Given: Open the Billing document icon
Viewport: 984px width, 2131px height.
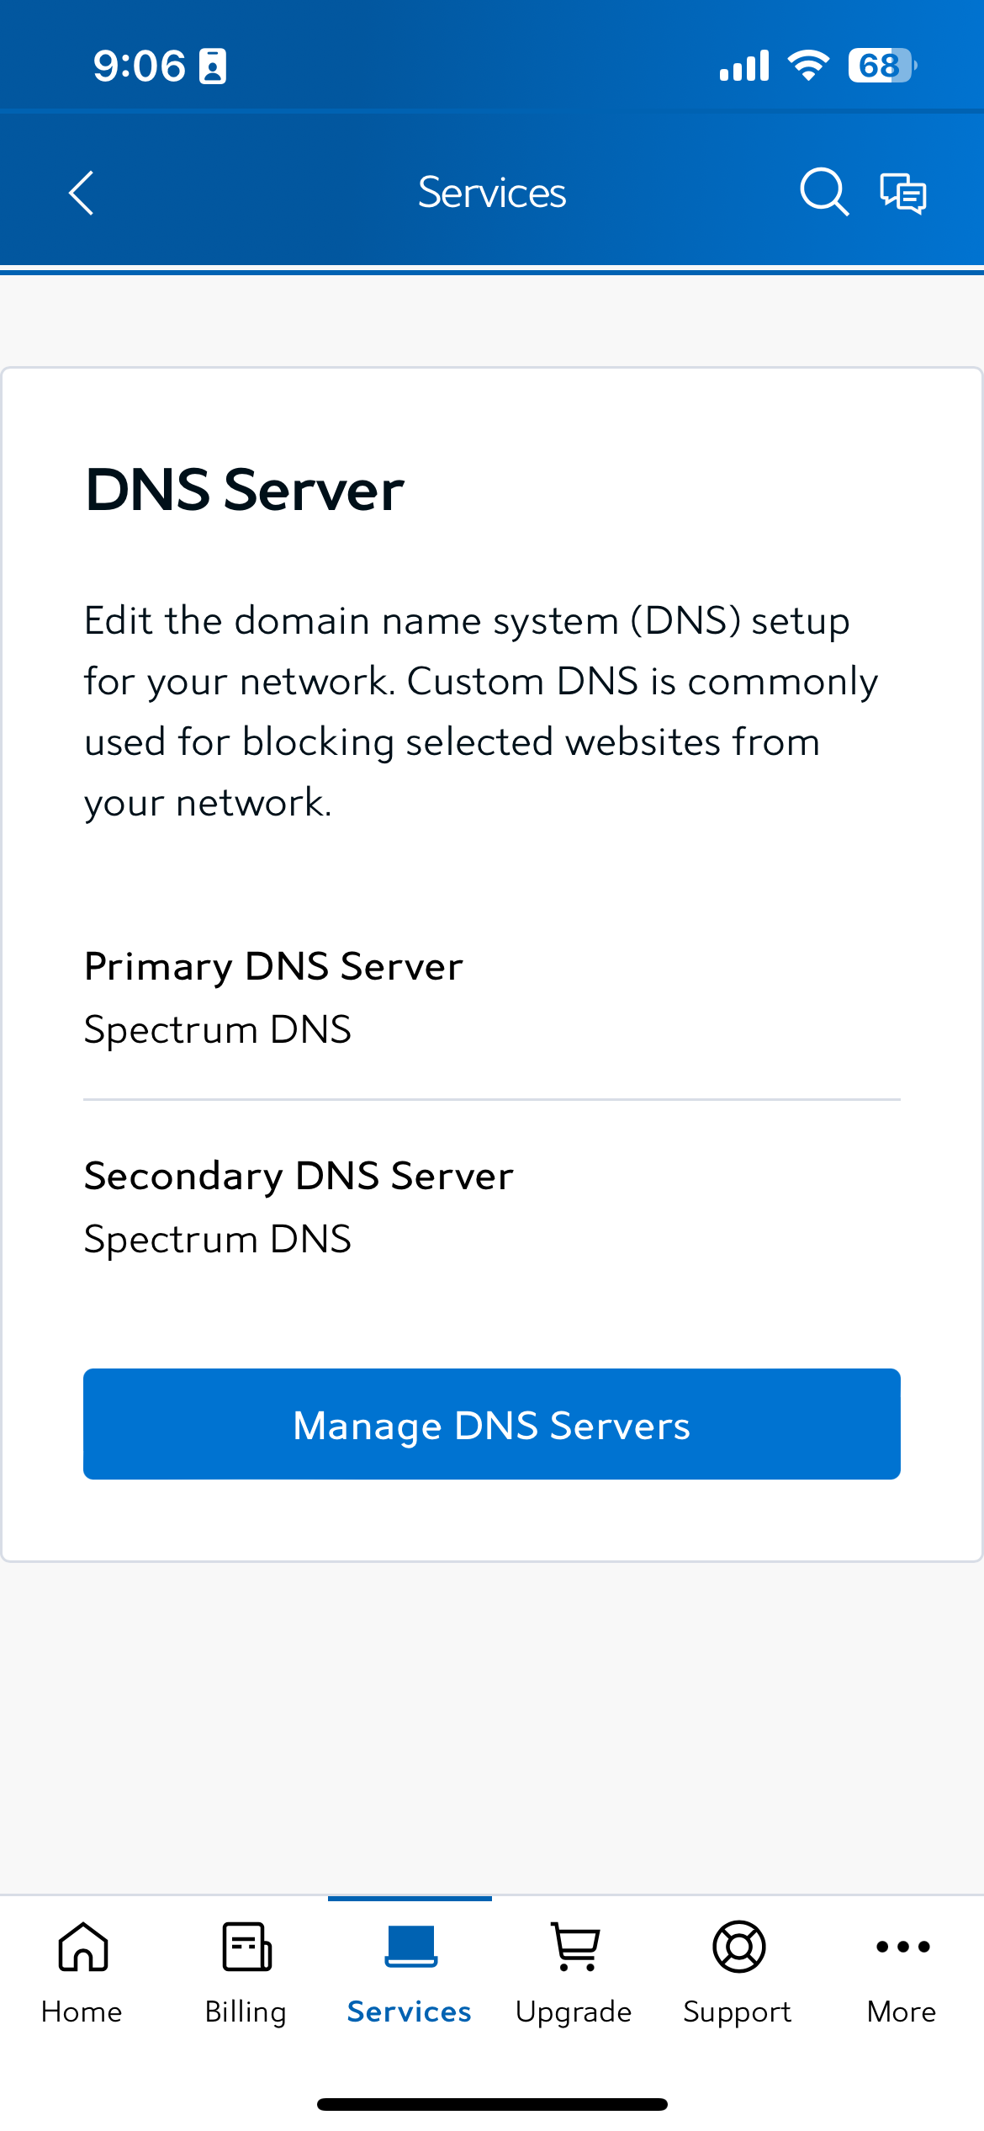Looking at the screenshot, I should click(246, 1946).
